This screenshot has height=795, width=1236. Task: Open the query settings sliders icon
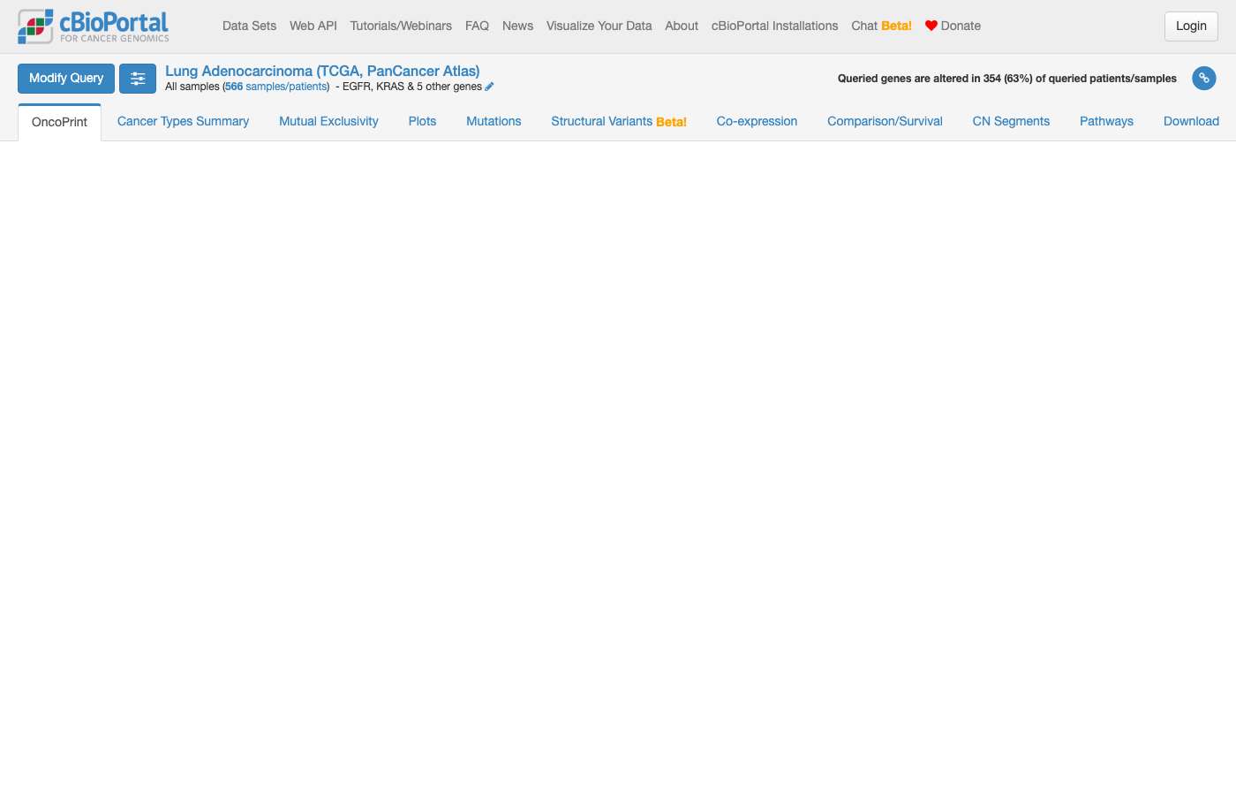(138, 79)
